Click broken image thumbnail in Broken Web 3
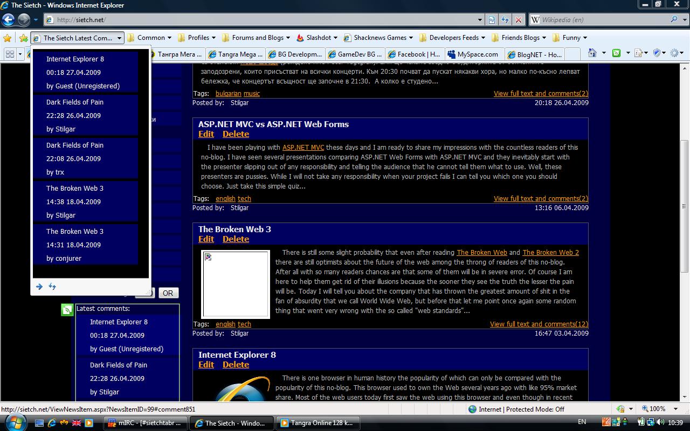Viewport: 690px width, 431px height. 236,284
